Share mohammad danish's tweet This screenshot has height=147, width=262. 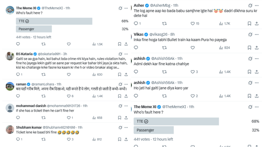126,118
